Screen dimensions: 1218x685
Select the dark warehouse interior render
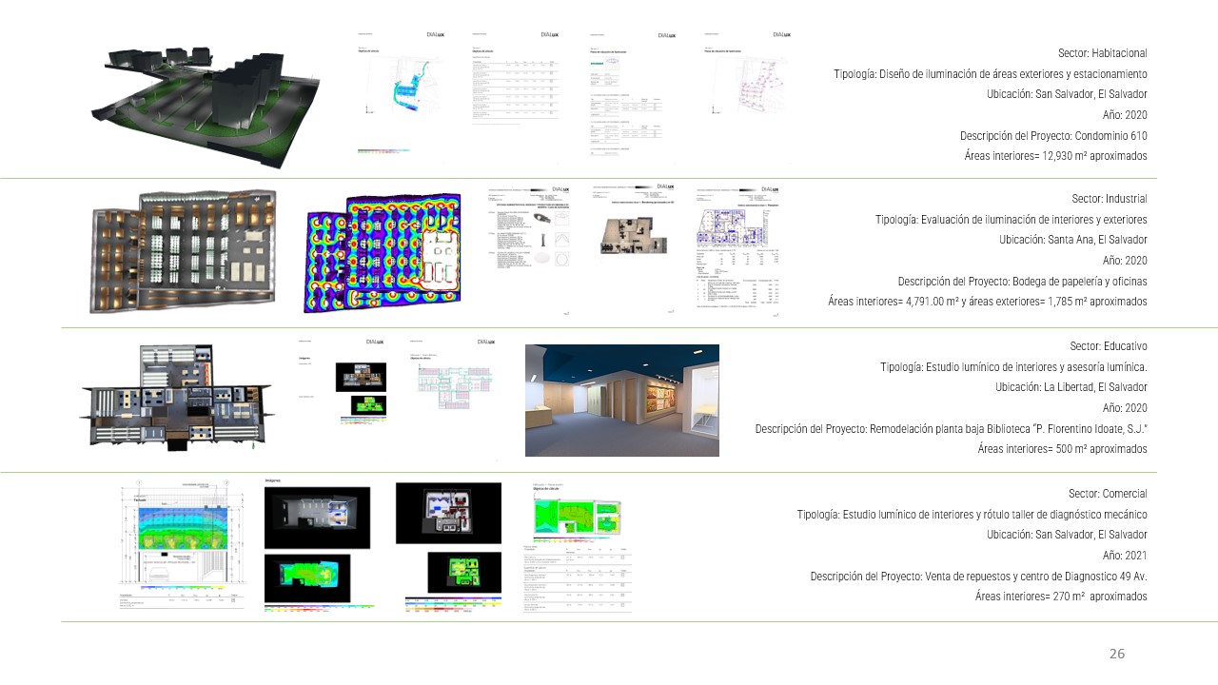tap(181, 250)
